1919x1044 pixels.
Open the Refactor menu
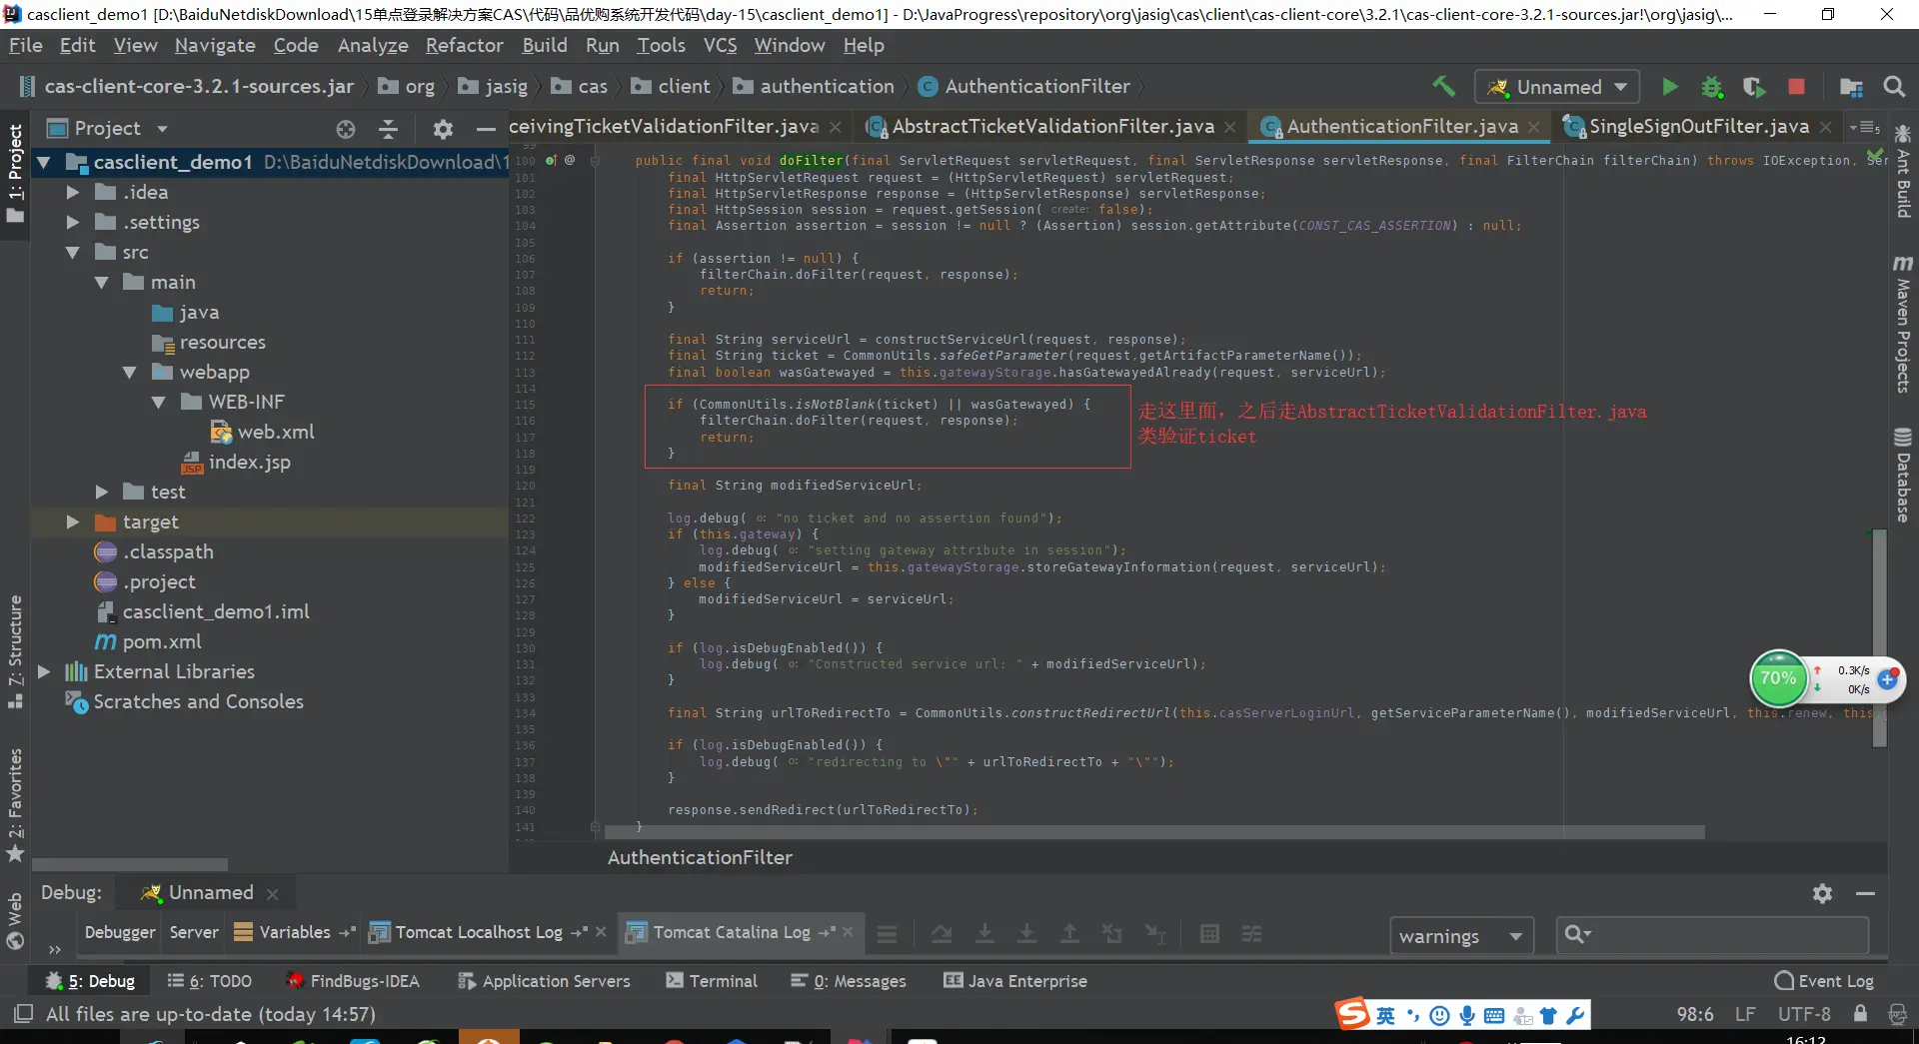coord(464,46)
